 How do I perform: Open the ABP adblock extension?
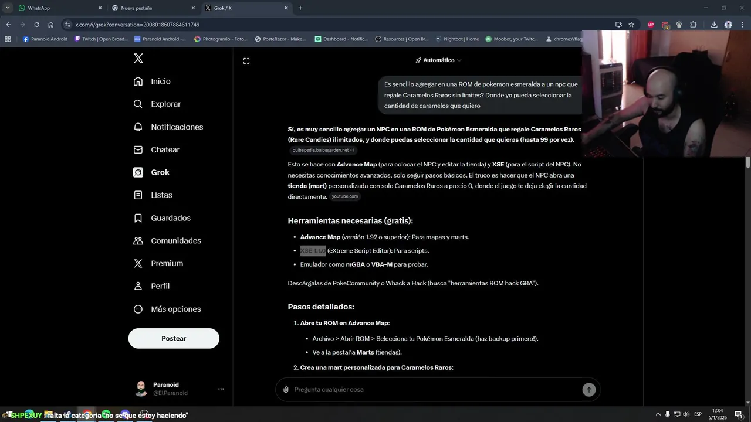(x=651, y=25)
